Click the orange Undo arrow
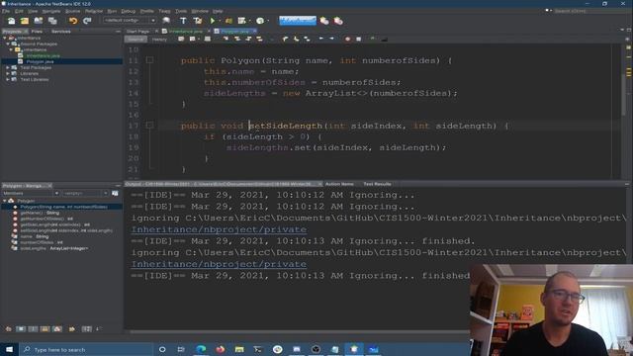633x356 pixels. point(73,21)
